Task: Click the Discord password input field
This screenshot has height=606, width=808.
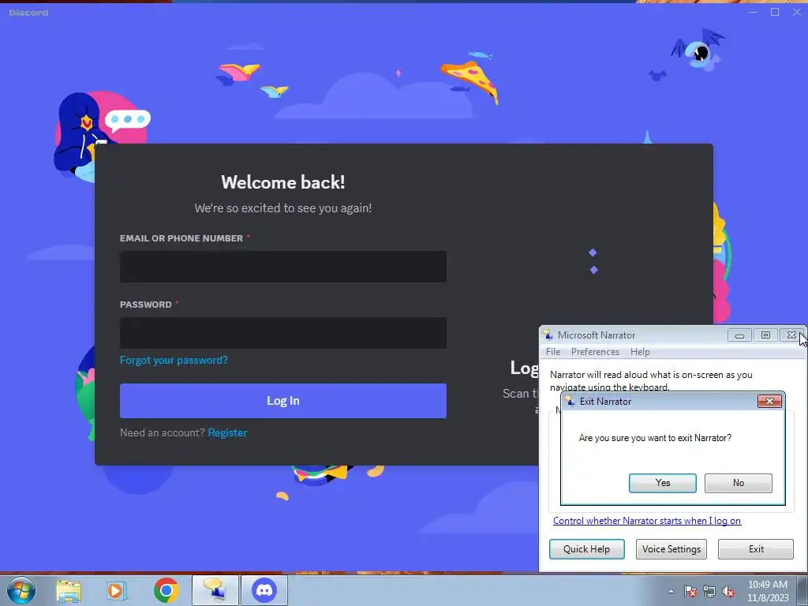Action: tap(283, 333)
